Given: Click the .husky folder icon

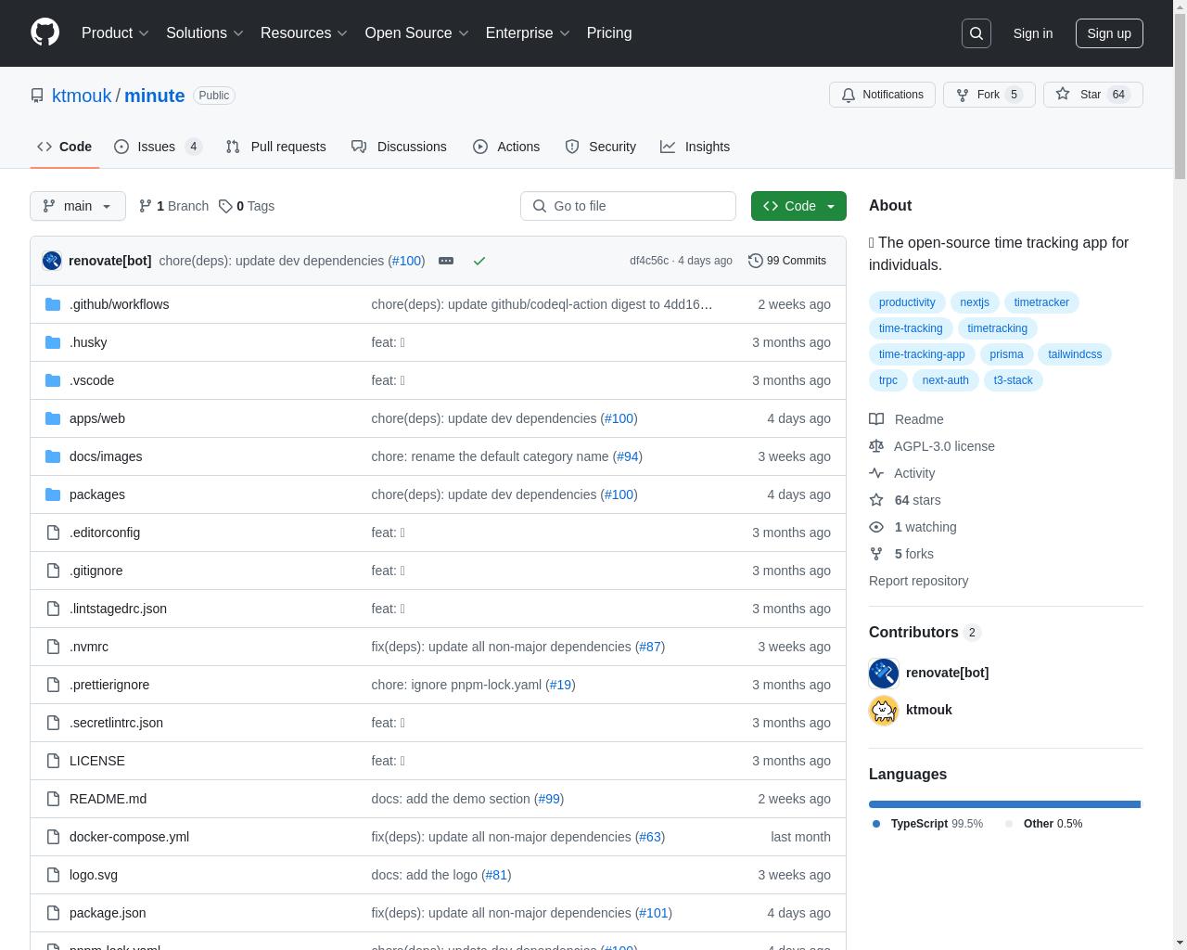Looking at the screenshot, I should coord(53,342).
